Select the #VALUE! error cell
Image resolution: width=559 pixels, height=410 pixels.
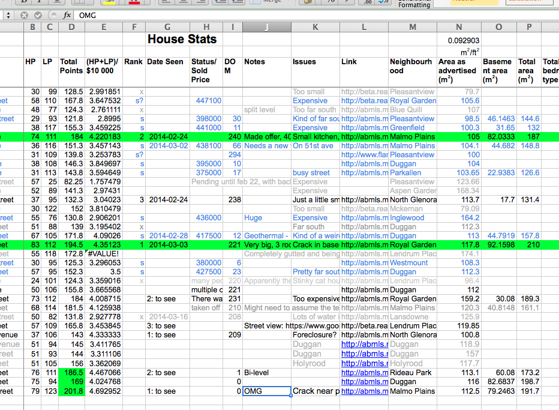pyautogui.click(x=104, y=254)
